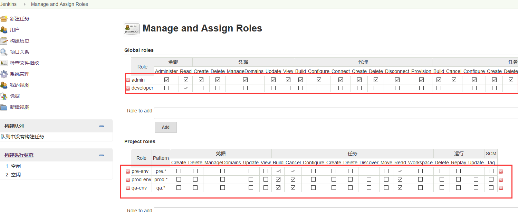Open the Jenkins breadcrumb dropdown arrow
518x212 pixels.
(x=25, y=4)
